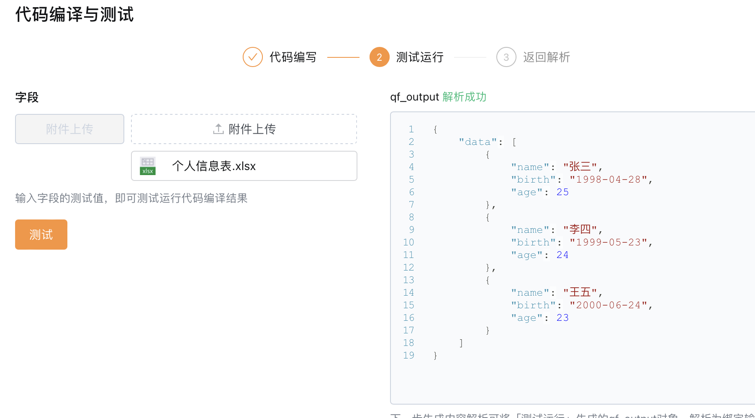Image resolution: width=755 pixels, height=418 pixels.
Task: Open the 个人信息表.xlsx file entry
Action: click(x=244, y=166)
